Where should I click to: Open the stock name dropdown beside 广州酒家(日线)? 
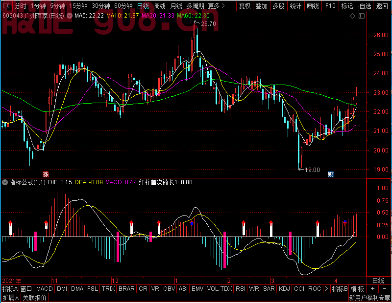point(70,16)
